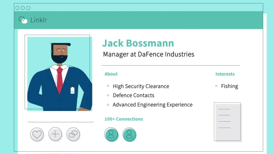274x154 pixels.
Task: Open the document thumbnail under Interests
Action: pyautogui.click(x=227, y=122)
